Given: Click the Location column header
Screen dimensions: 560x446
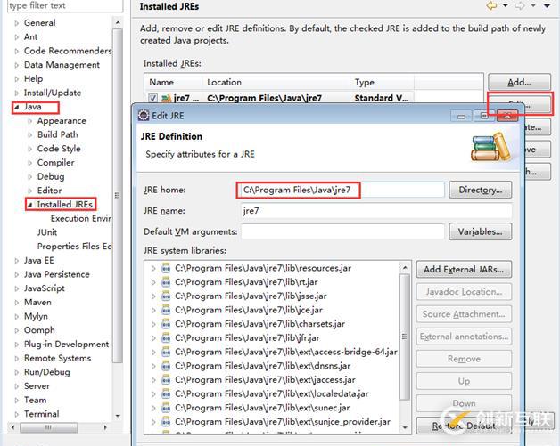Looking at the screenshot, I should (276, 83).
